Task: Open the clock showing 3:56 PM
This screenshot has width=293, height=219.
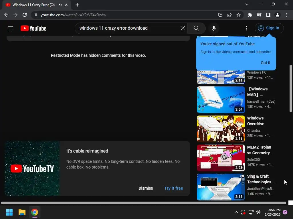Action: tap(272, 212)
